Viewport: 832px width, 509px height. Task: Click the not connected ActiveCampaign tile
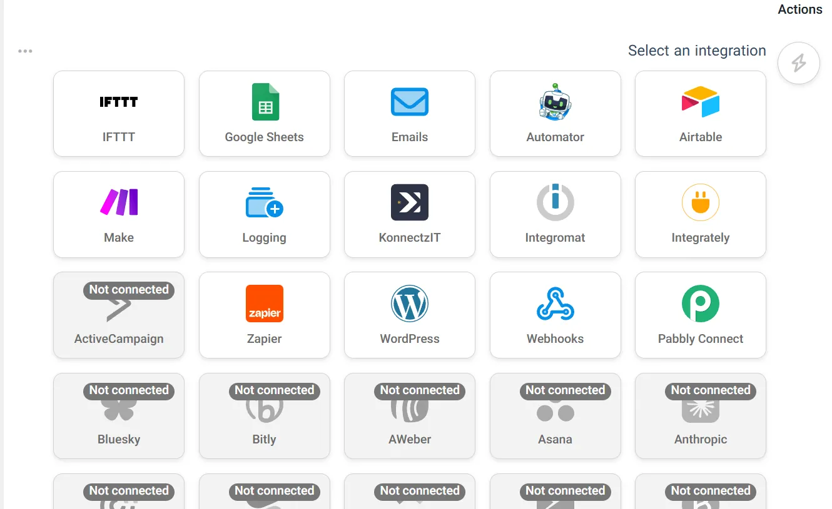pyautogui.click(x=119, y=315)
